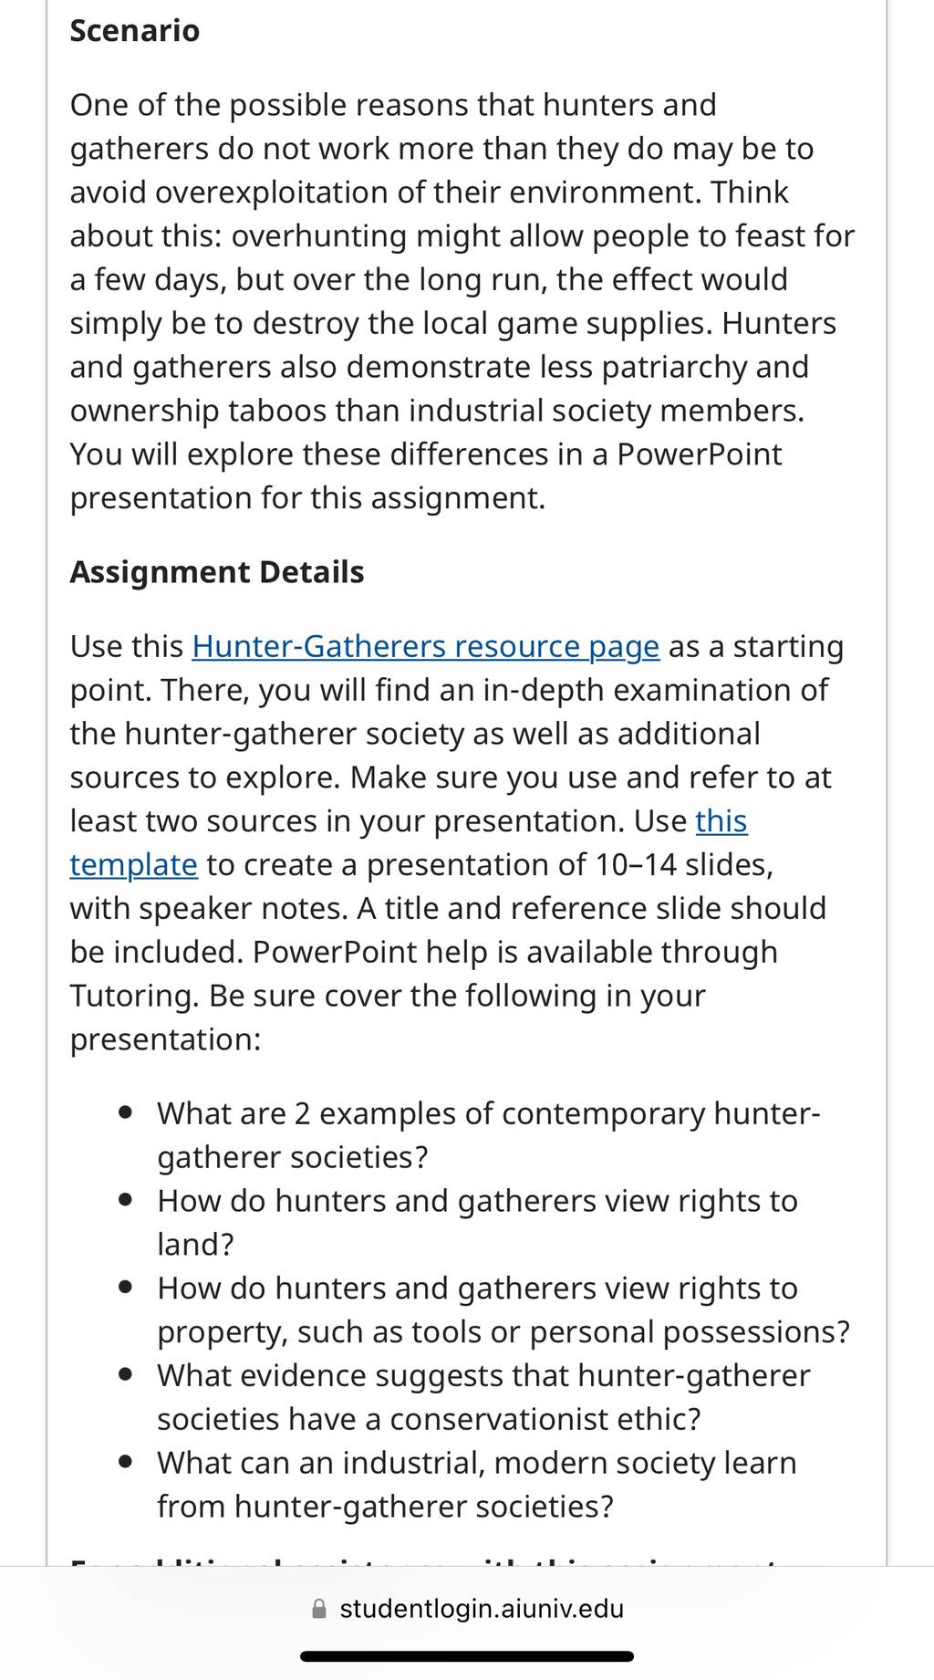Screen dimensions: 934x1680
Task: Tap the home indicator bar at bottom
Action: [x=467, y=1656]
